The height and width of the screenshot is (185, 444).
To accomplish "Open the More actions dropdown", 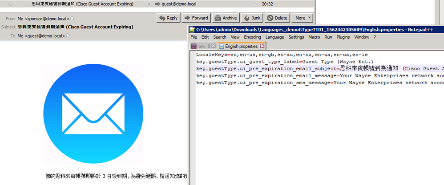I will [303, 18].
